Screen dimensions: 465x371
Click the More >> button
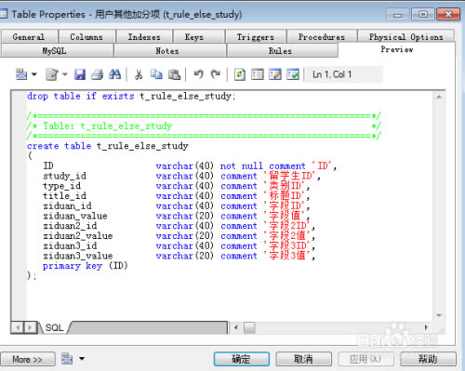tap(28, 359)
